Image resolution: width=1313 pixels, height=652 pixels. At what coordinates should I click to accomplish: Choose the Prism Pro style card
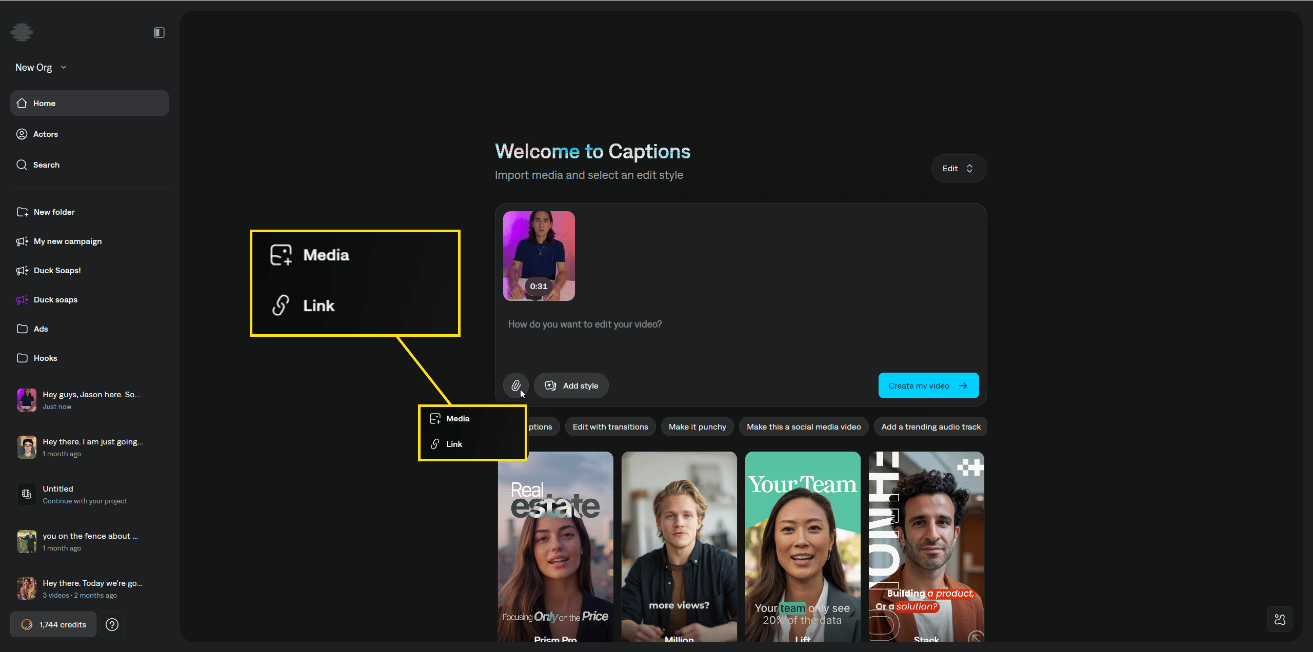pyautogui.click(x=555, y=546)
